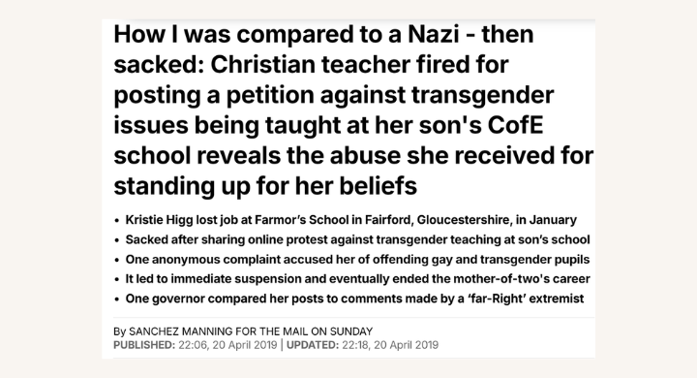Click the first bullet about Kristie Higg
The image size is (697, 378).
350,220
